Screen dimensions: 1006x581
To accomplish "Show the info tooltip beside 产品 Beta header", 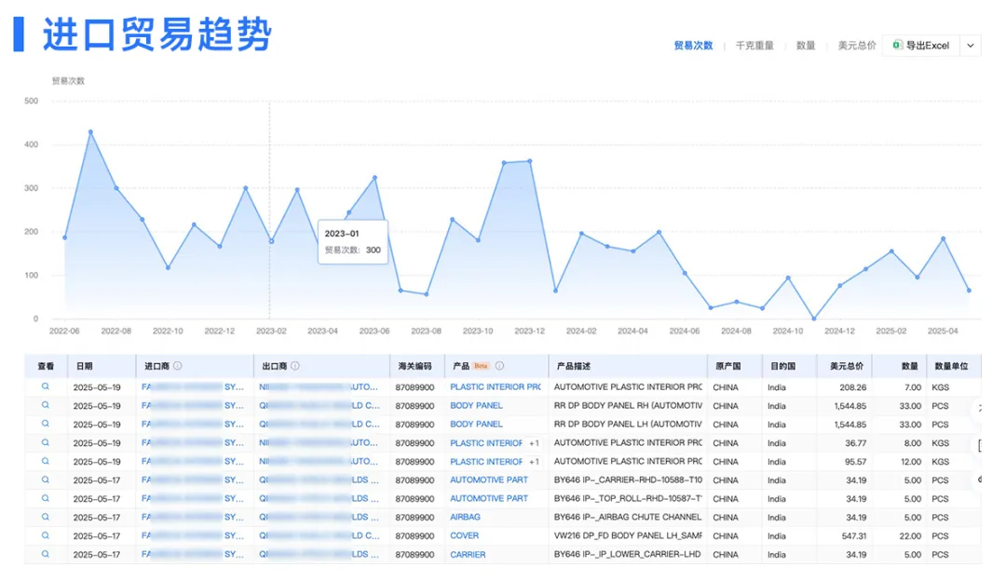I will pos(500,366).
